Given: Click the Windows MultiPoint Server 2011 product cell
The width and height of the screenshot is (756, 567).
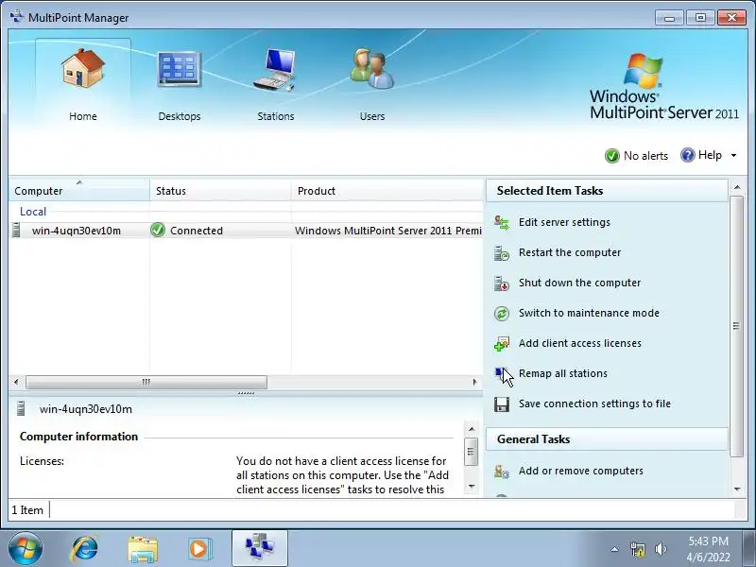Looking at the screenshot, I should (x=388, y=231).
